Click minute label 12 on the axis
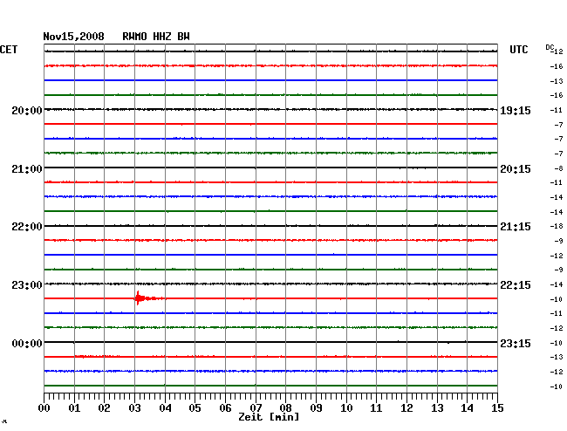 (406, 408)
